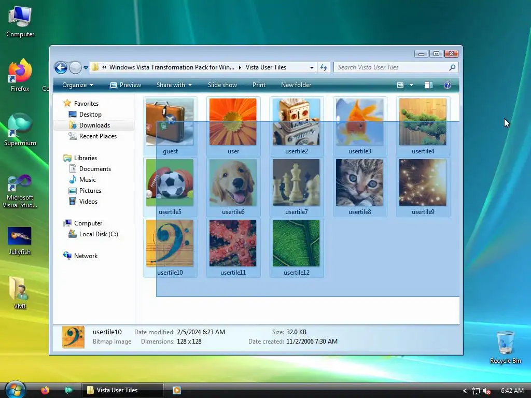
Task: Show hidden tray icons arrow
Action: click(465, 391)
